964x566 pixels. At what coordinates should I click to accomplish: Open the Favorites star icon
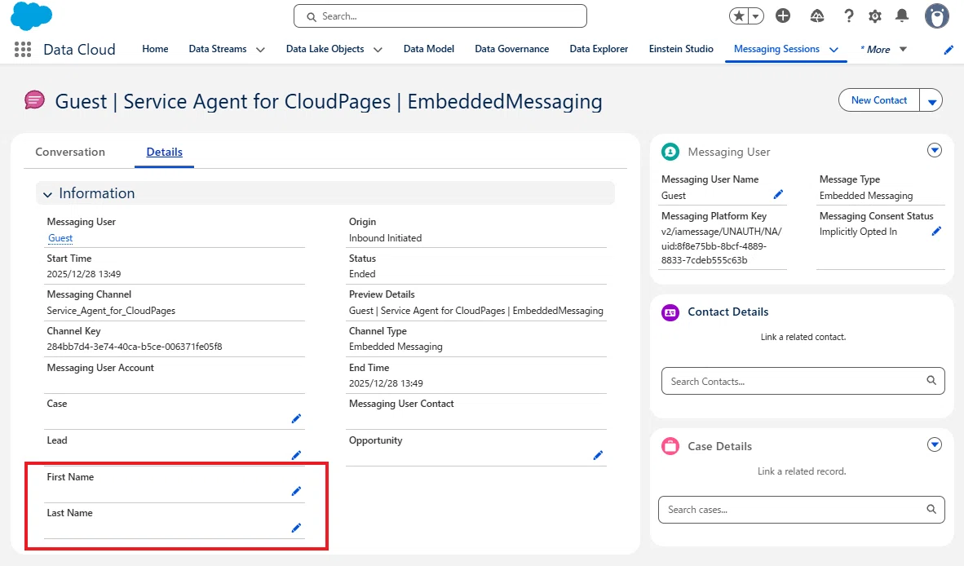[739, 16]
